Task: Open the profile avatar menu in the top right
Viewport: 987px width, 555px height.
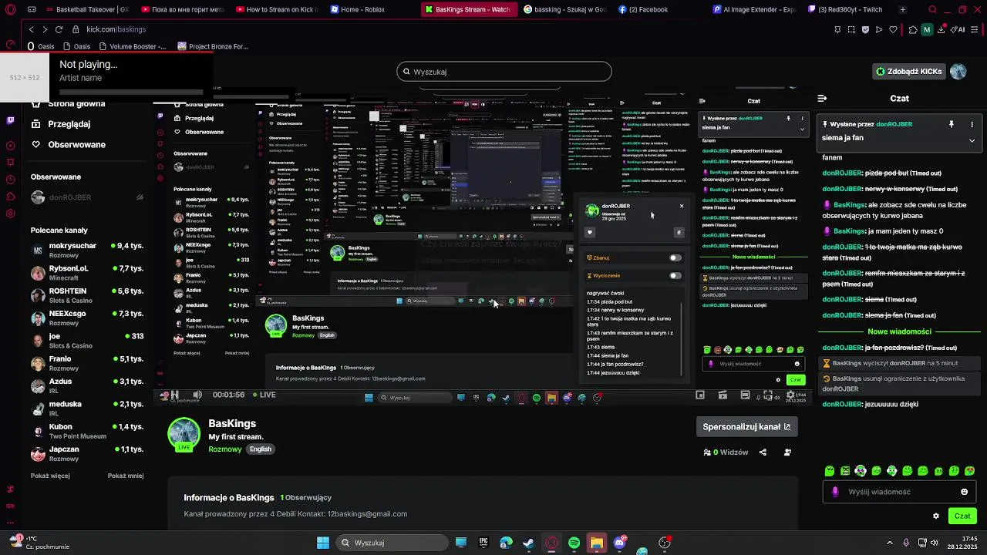Action: pyautogui.click(x=958, y=72)
